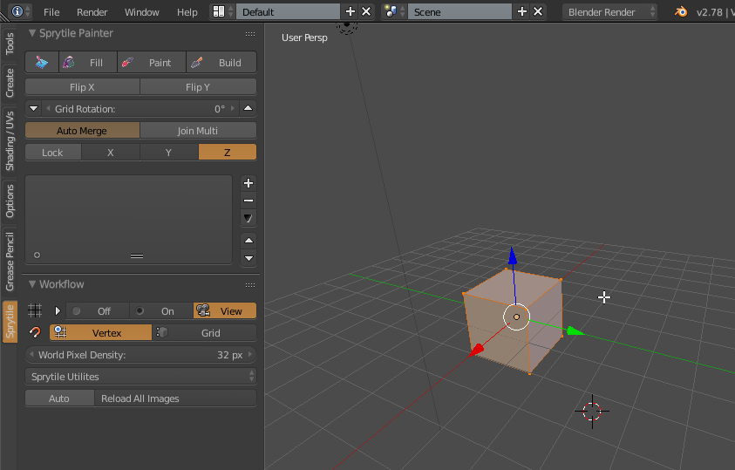Toggle the axis Lock button
Image resolution: width=735 pixels, height=470 pixels.
[x=52, y=153]
